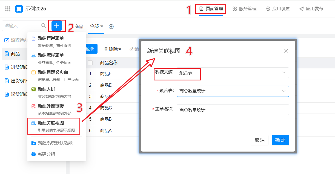
Task: Click 新建分组 folder entry
Action: 46,154
